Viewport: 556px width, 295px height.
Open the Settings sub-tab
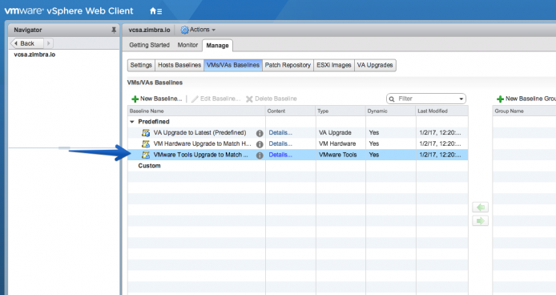point(141,65)
